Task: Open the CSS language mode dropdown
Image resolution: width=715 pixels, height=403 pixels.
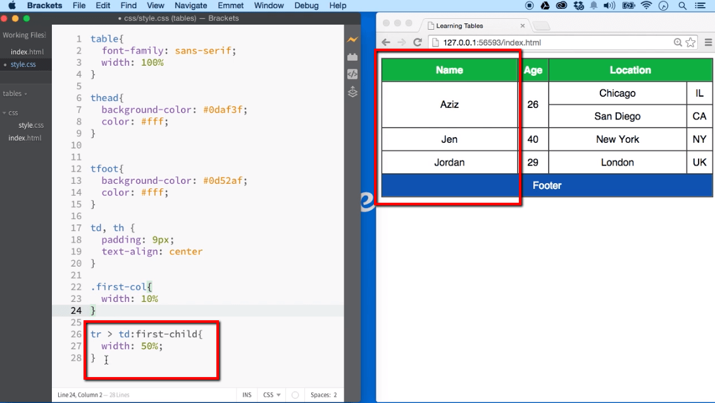Action: (271, 394)
